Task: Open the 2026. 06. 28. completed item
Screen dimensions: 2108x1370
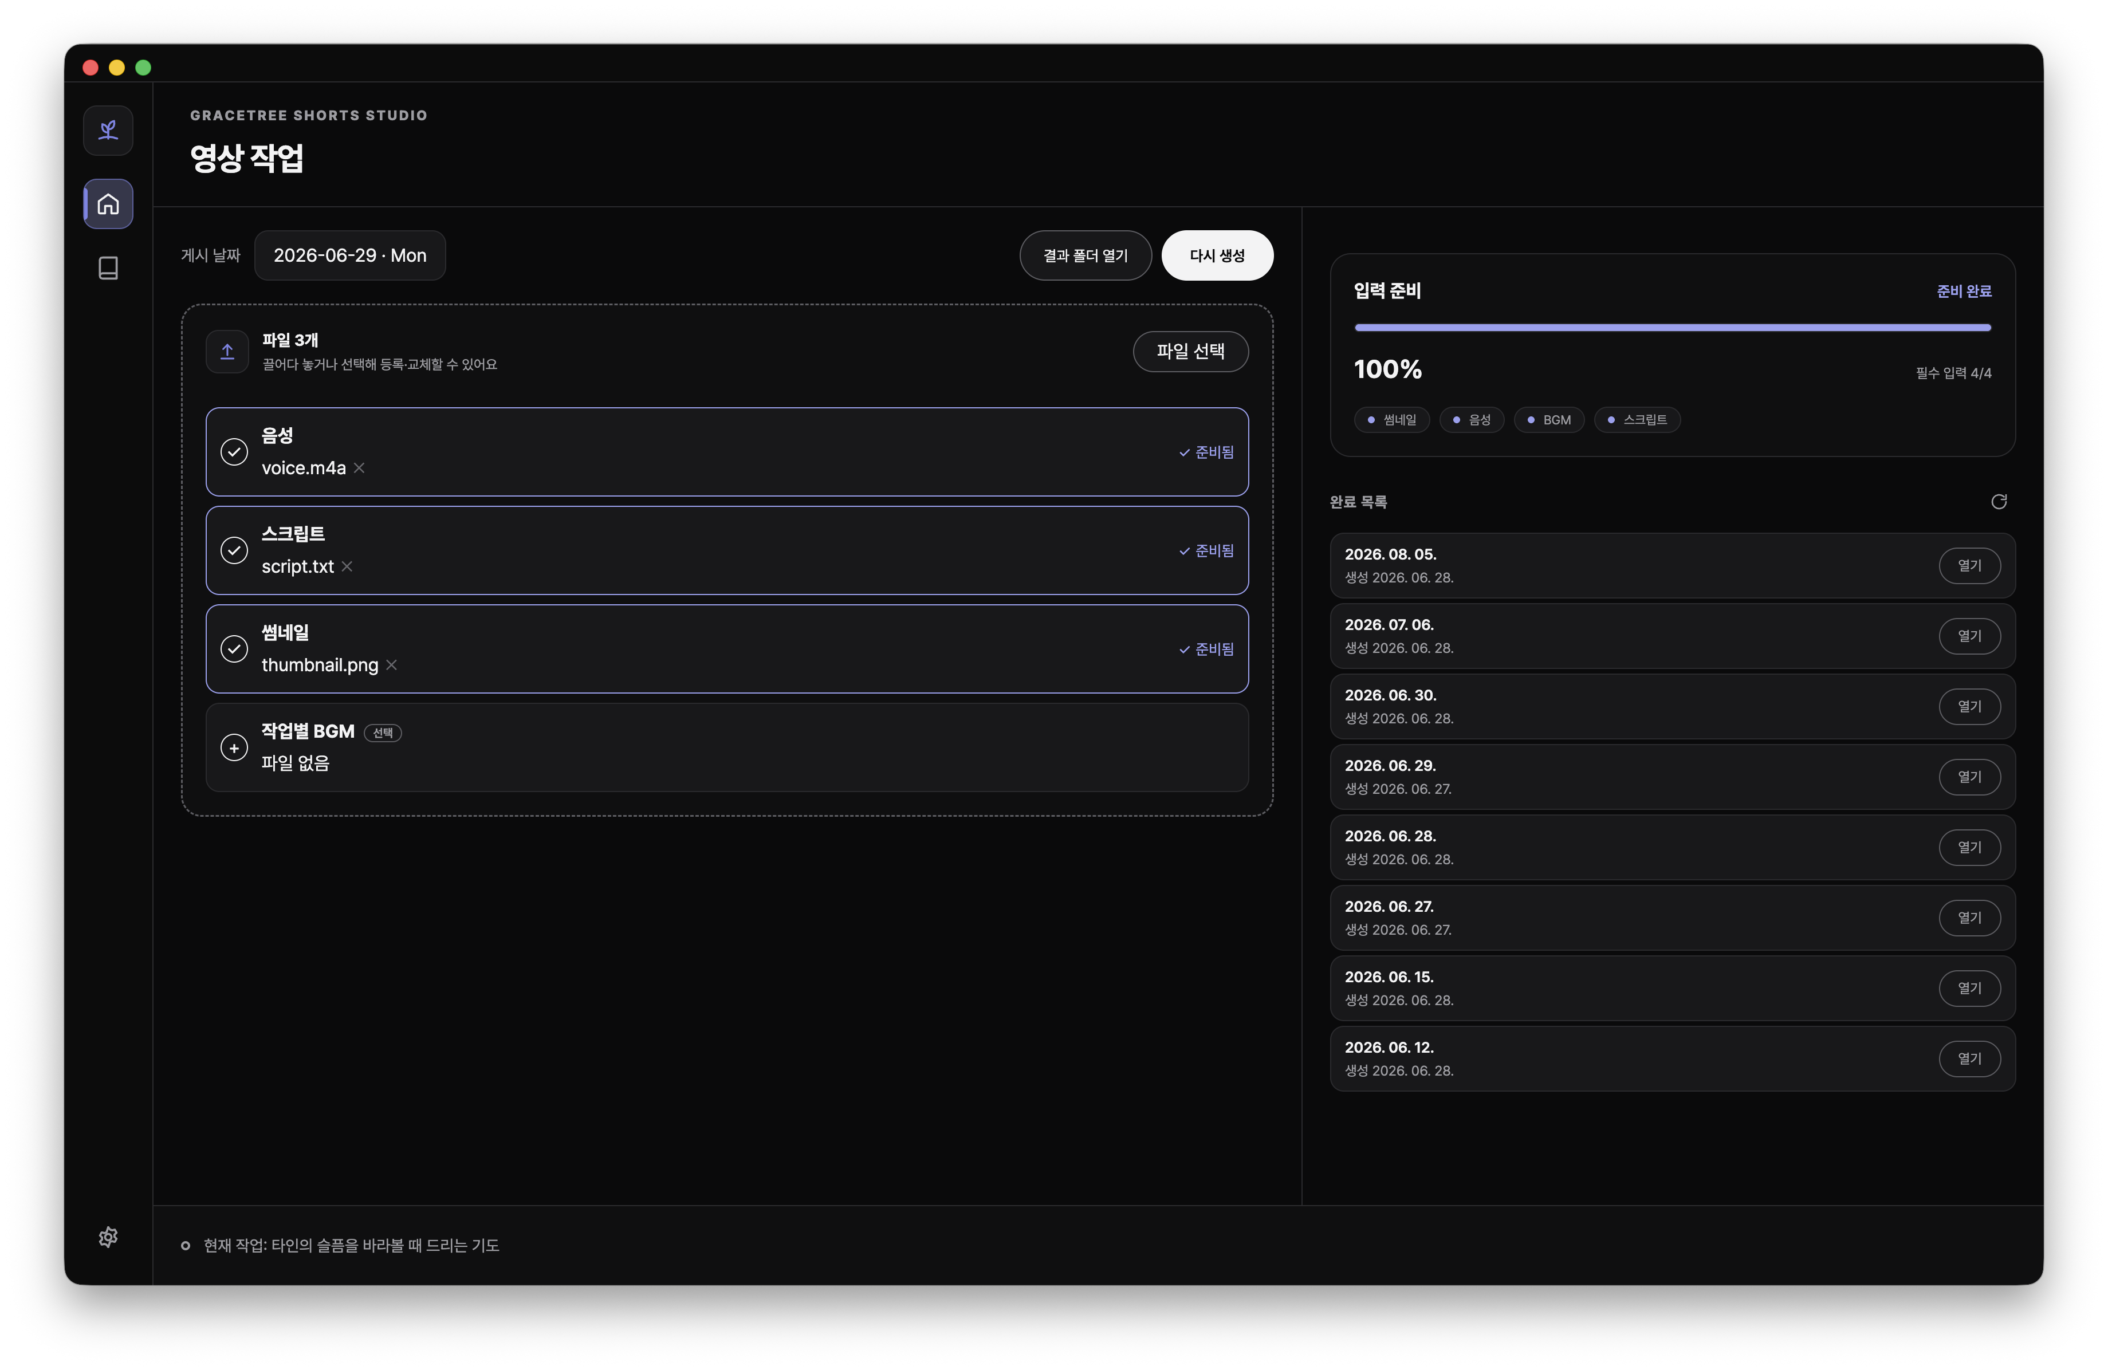Action: [x=1969, y=848]
